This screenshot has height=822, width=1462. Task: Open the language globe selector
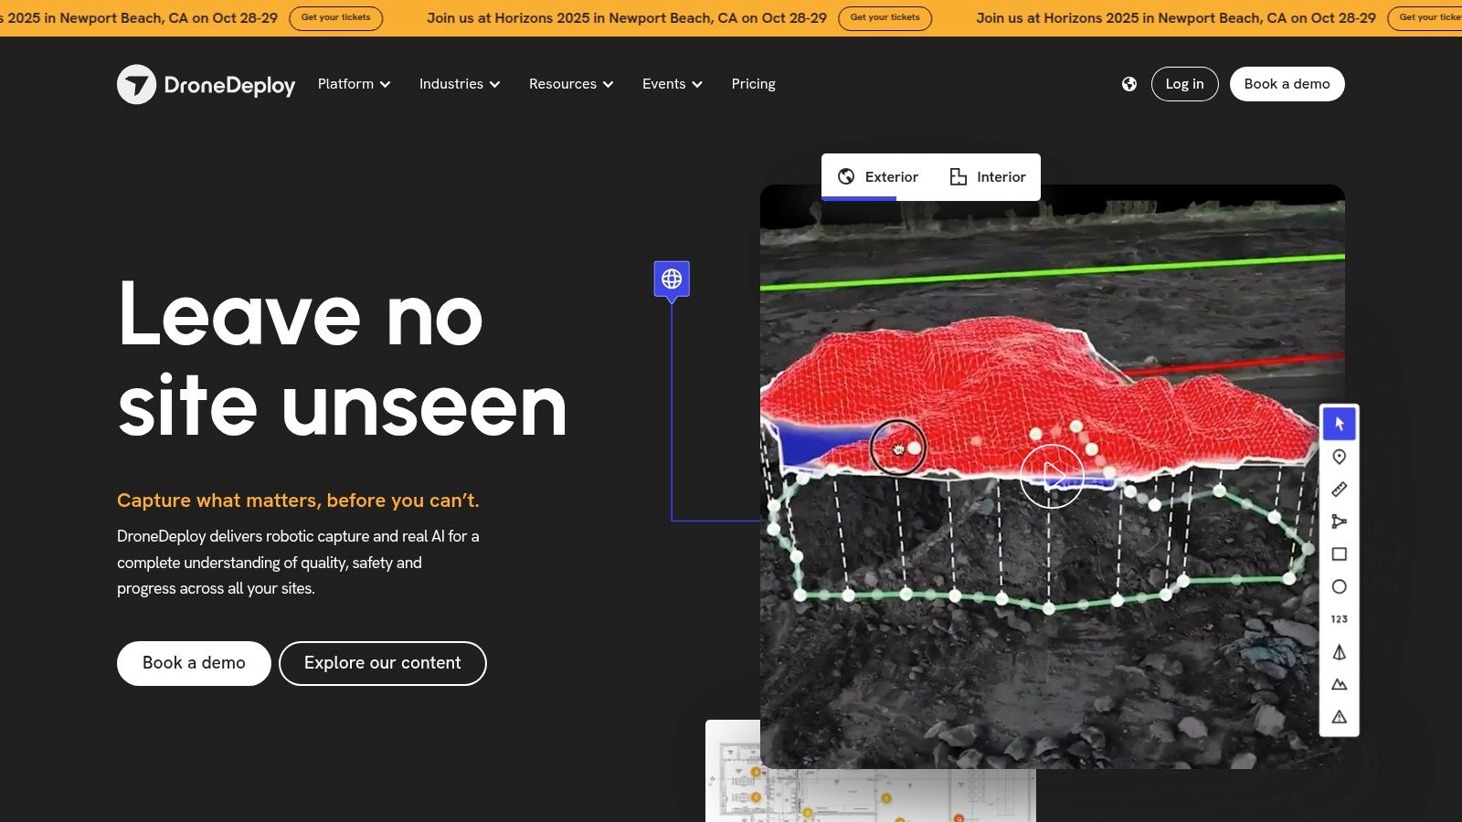click(x=1129, y=84)
